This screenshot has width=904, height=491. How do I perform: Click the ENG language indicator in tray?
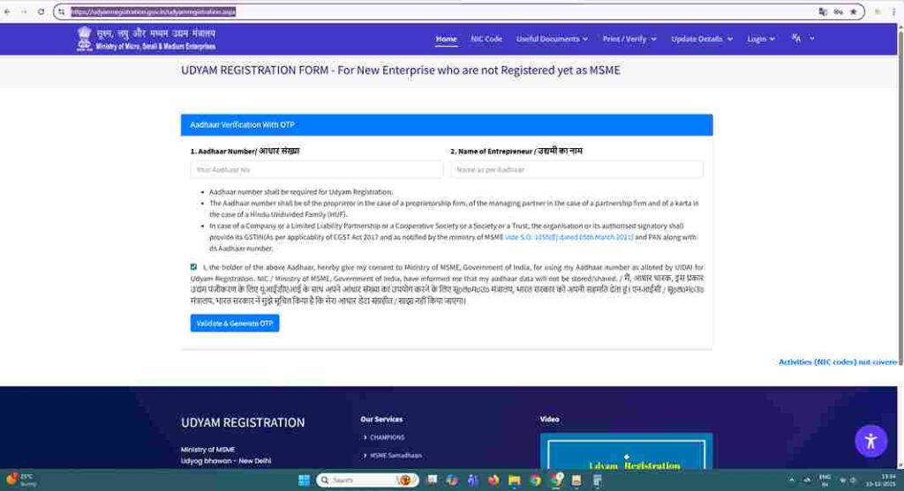click(825, 480)
